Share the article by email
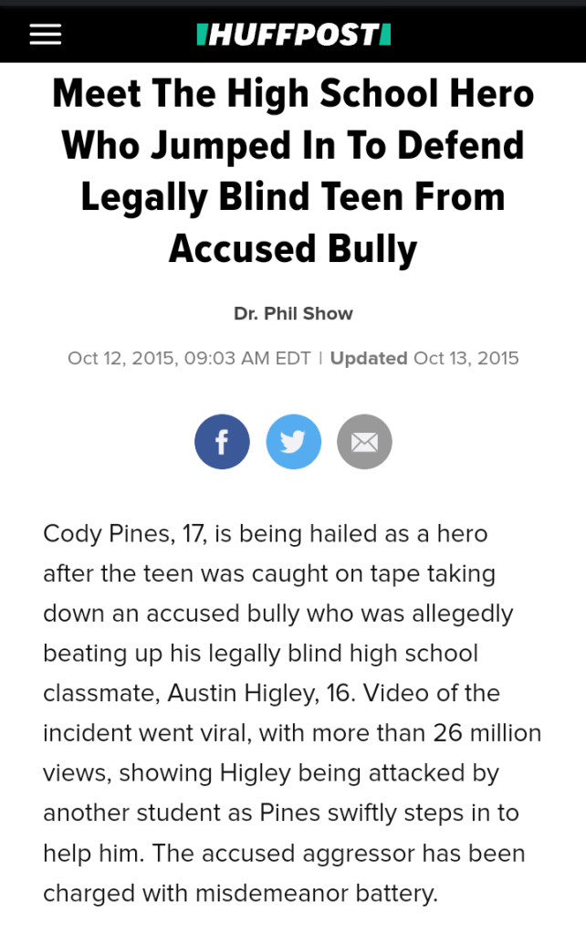Image resolution: width=586 pixels, height=934 pixels. click(x=364, y=442)
